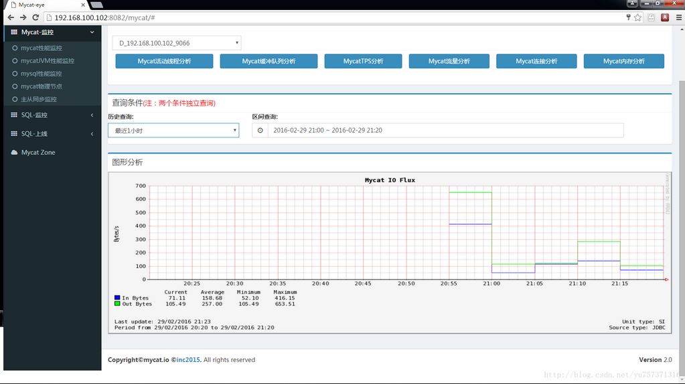Open the 最近1小时 history query dropdown
The image size is (685, 384).
[173, 130]
